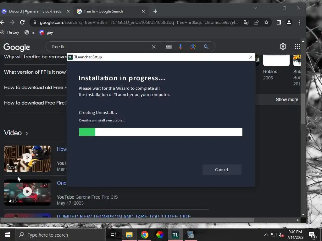This screenshot has height=241, width=322.
Task: Show hidden system tray icons
Action: tap(266, 235)
